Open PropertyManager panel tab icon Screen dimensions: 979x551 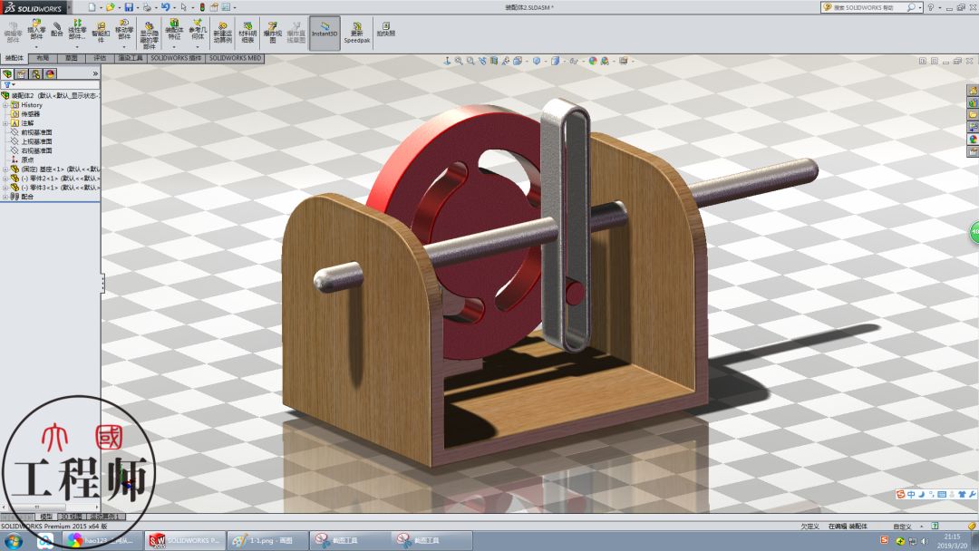pos(21,73)
